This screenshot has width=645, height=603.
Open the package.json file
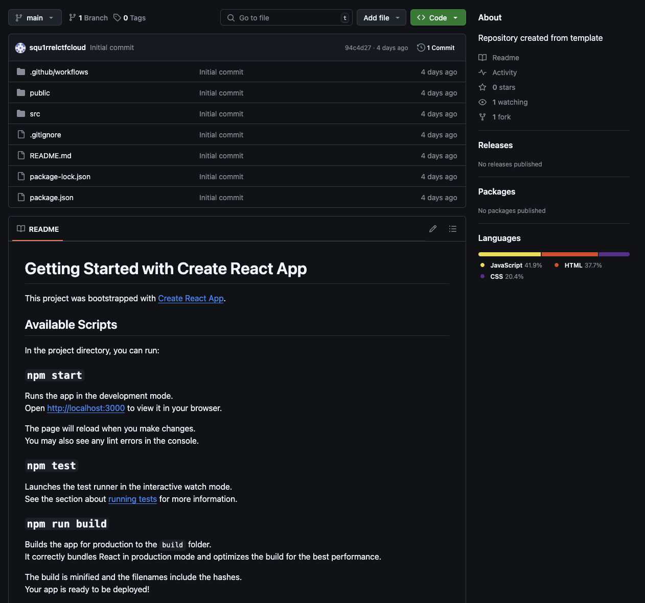pos(52,198)
